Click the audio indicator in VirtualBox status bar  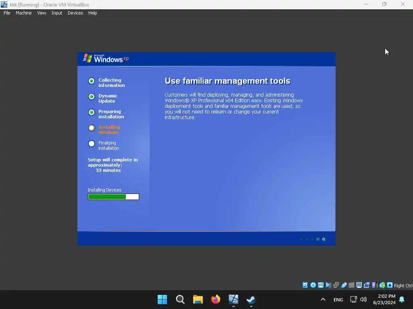tap(328, 285)
